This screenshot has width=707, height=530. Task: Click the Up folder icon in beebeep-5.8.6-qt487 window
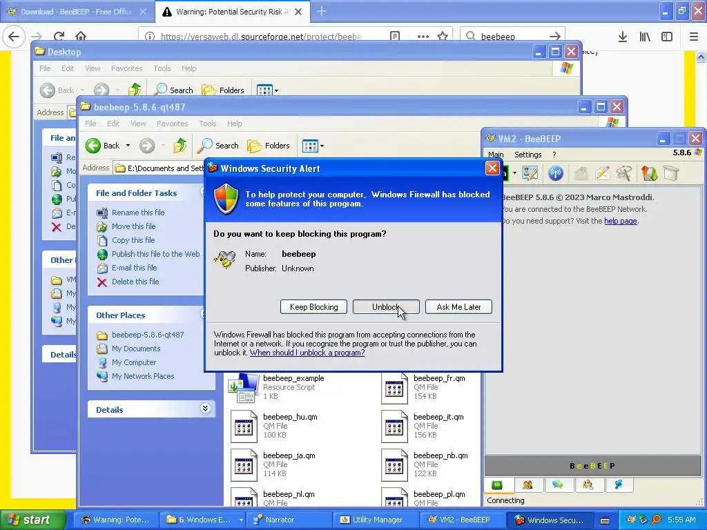point(180,146)
